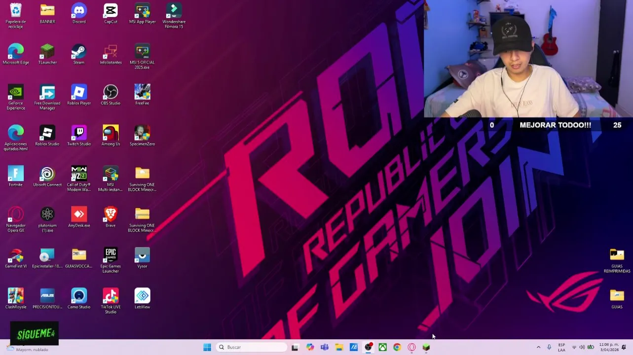Viewport: 633px width, 355px height.
Task: Open Steam desktop shortcut
Action: (x=79, y=54)
